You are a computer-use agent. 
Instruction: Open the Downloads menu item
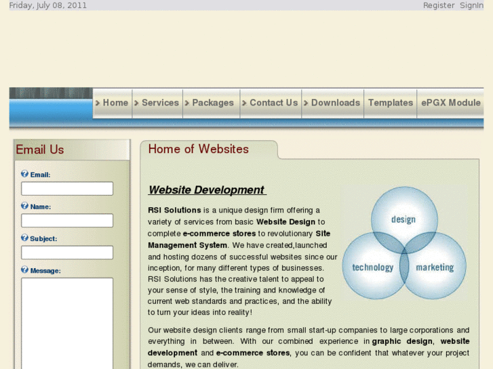(x=333, y=103)
